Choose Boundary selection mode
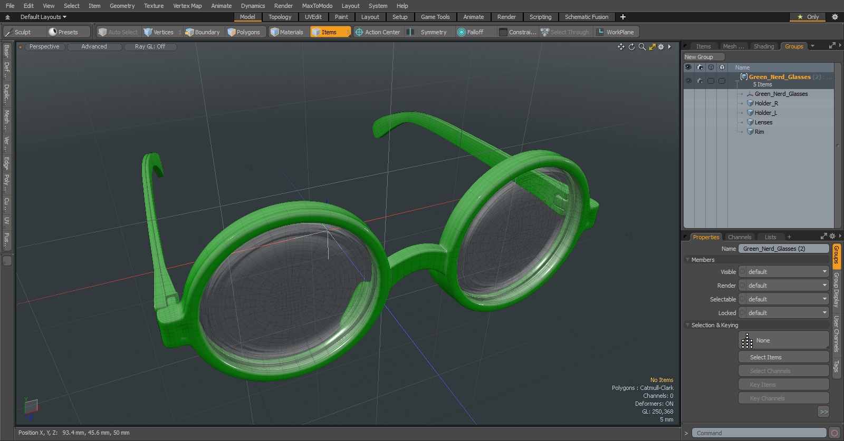Image resolution: width=844 pixels, height=441 pixels. 203,32
